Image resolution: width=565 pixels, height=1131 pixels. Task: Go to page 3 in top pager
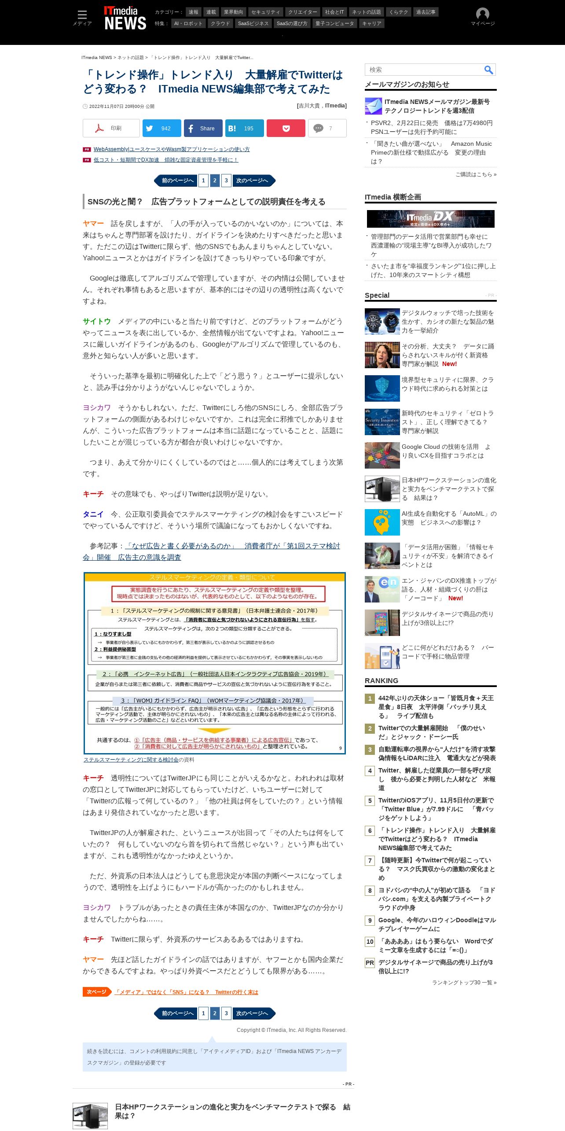click(x=226, y=180)
